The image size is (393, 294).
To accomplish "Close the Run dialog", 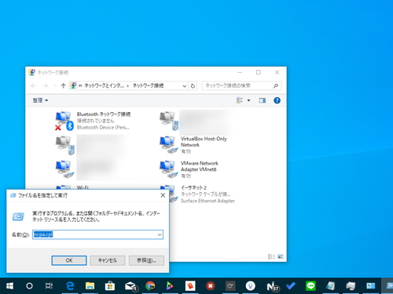I will point(163,195).
